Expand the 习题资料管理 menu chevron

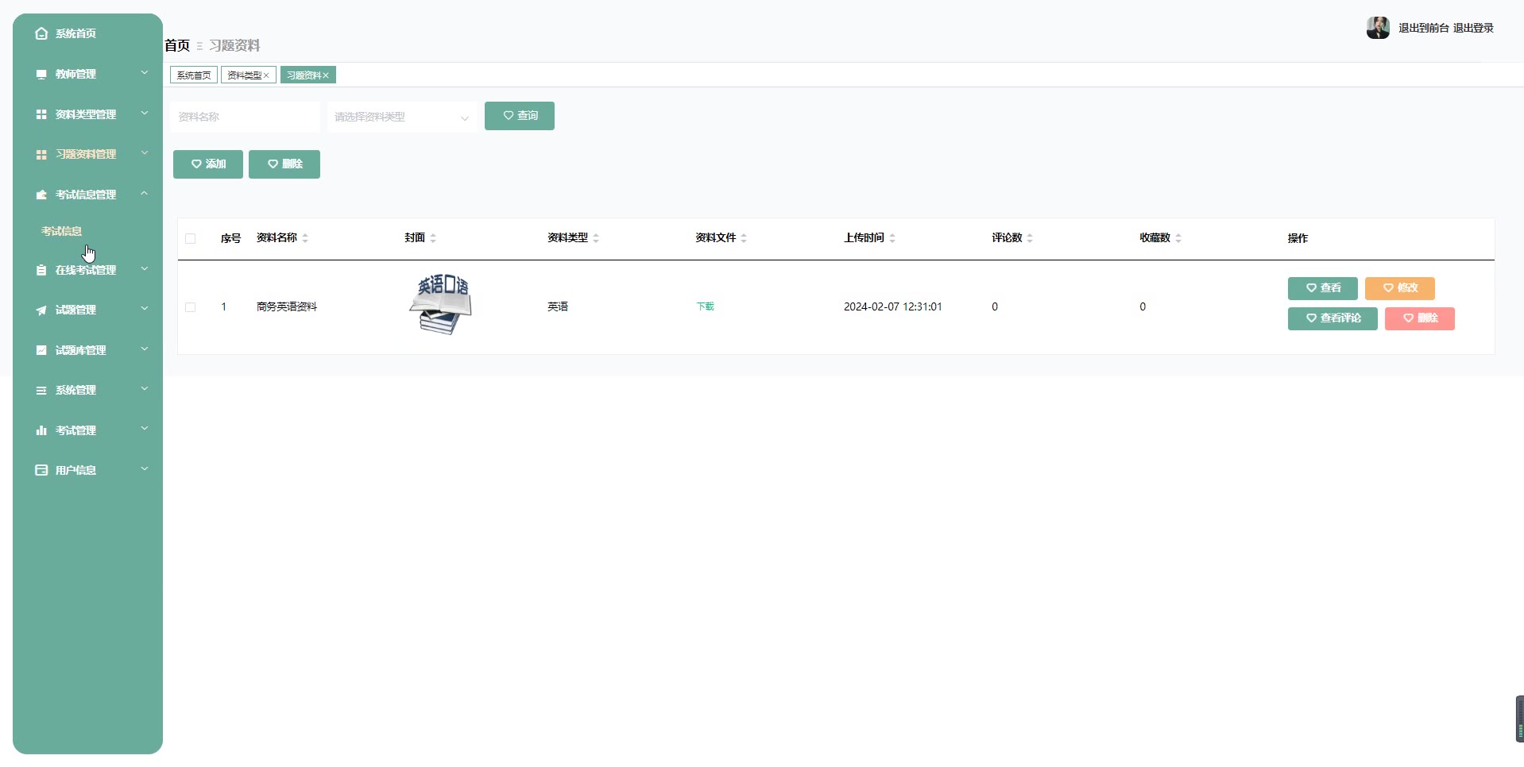coord(145,153)
